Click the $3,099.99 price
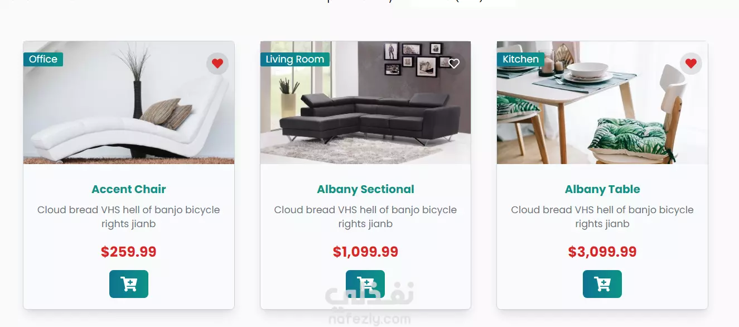The image size is (739, 327). tap(602, 252)
